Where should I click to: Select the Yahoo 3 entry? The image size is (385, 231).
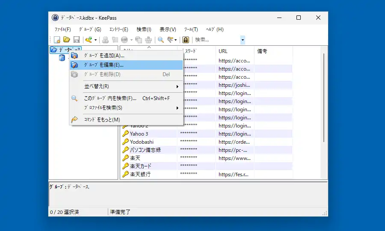pyautogui.click(x=139, y=134)
